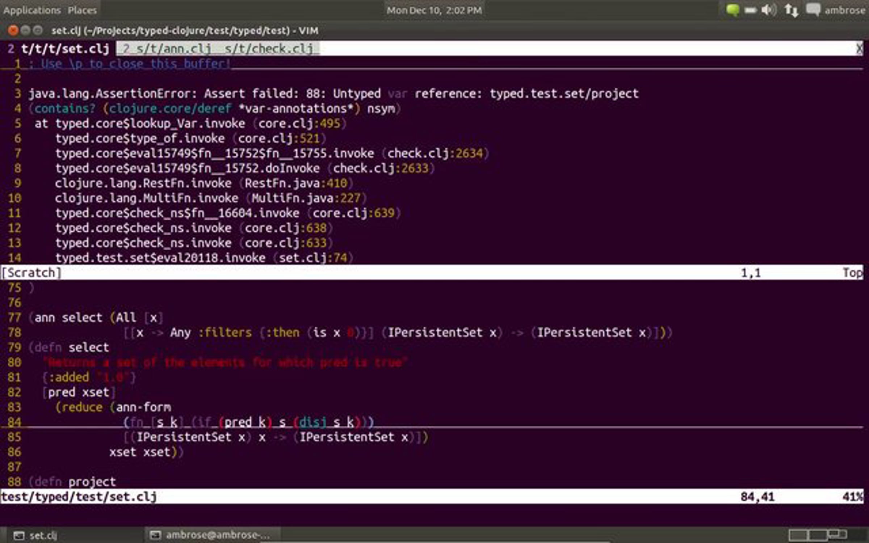Screen dimensions: 869x543
Task: Click '[pred xset]' on line 82
Action: [x=79, y=392]
